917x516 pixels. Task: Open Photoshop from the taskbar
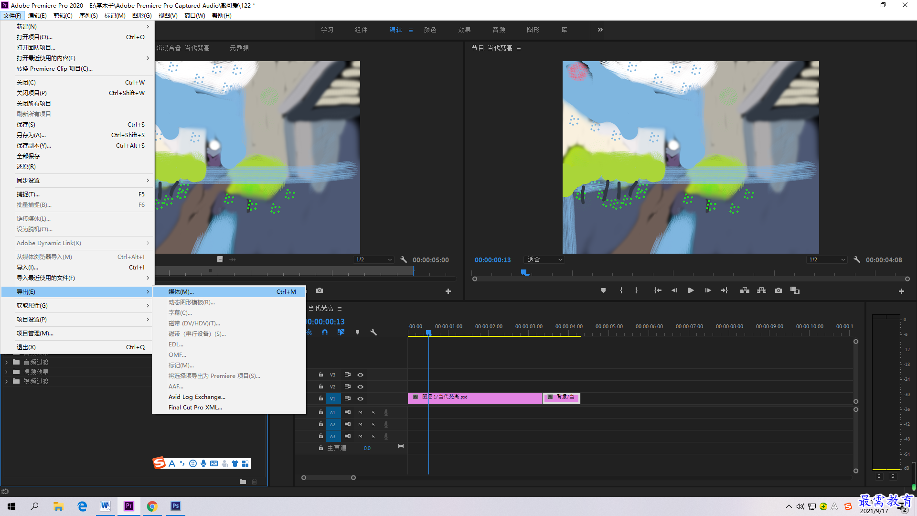[x=176, y=506]
